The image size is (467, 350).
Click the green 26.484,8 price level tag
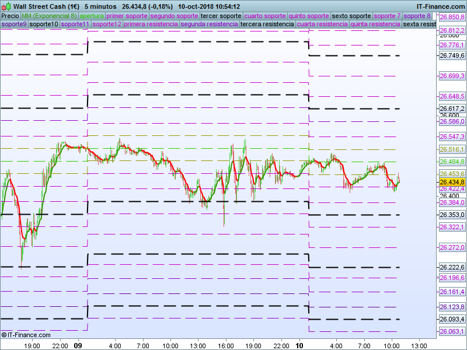point(452,162)
